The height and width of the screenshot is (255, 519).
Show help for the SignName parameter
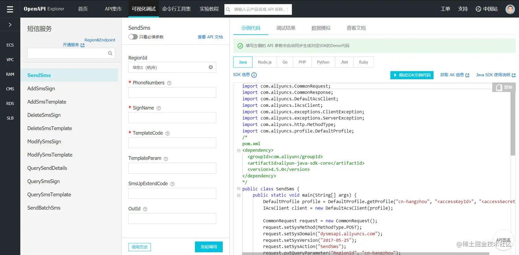pos(159,108)
